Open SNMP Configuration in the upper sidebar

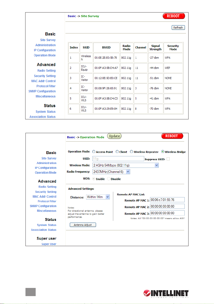pyautogui.click(x=42, y=91)
